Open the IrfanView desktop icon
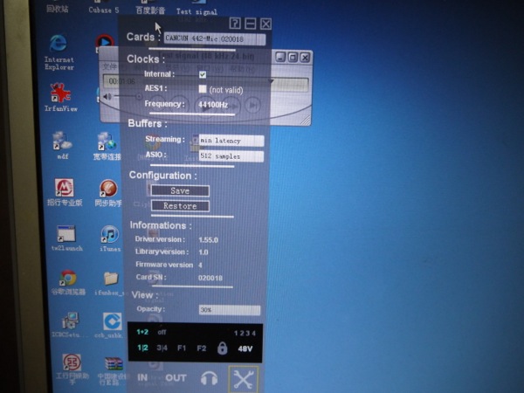 [59, 93]
